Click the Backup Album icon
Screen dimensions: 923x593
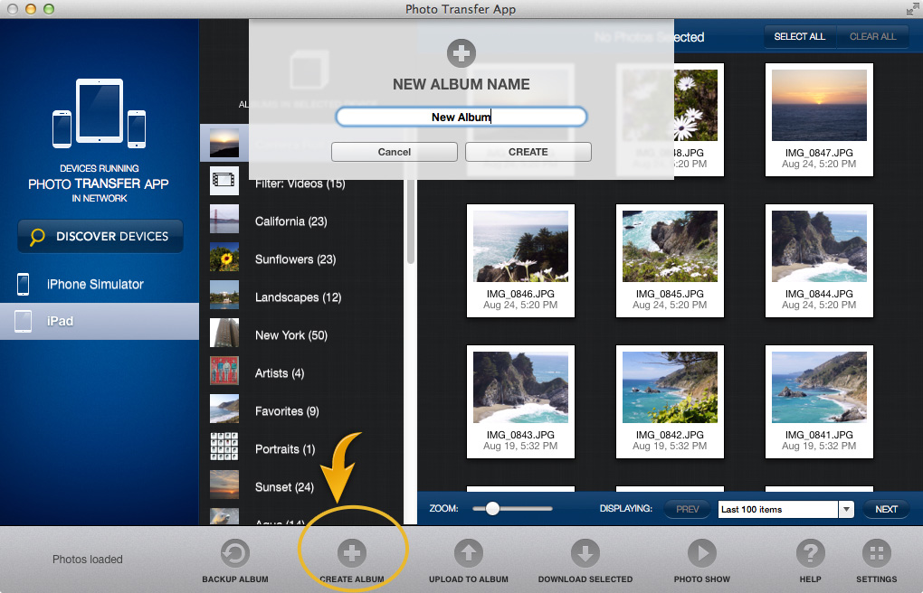(x=235, y=553)
